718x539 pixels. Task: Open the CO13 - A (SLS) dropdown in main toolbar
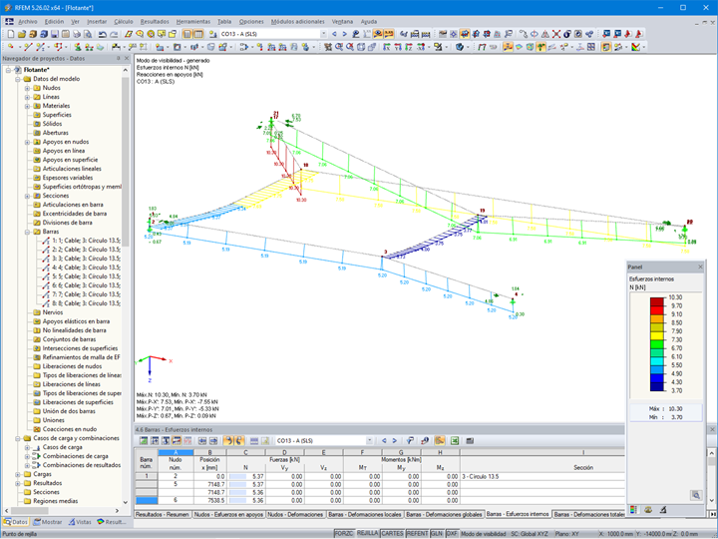pyautogui.click(x=323, y=34)
